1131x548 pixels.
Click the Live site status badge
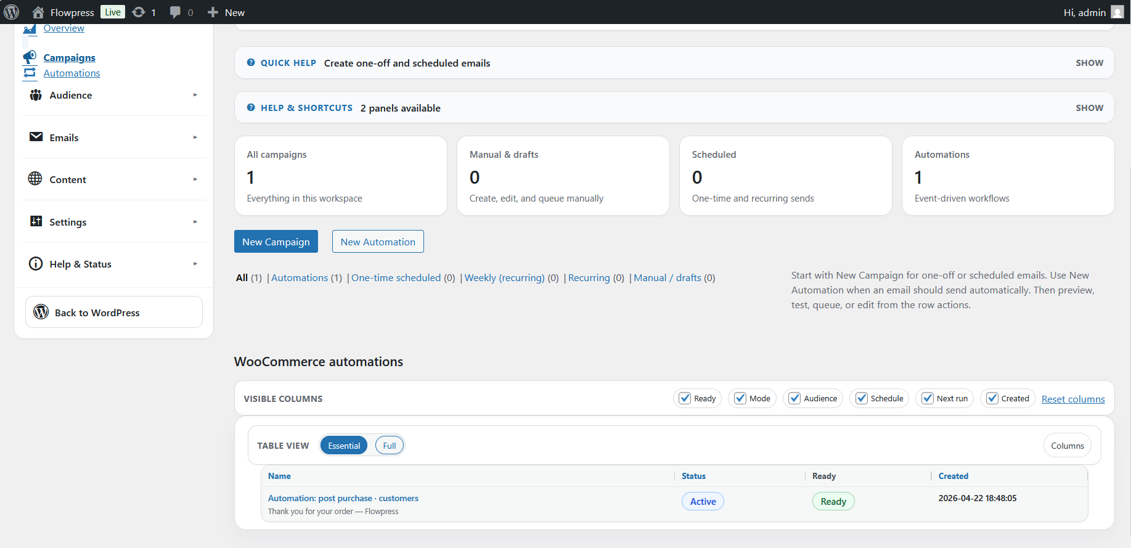[x=113, y=12]
